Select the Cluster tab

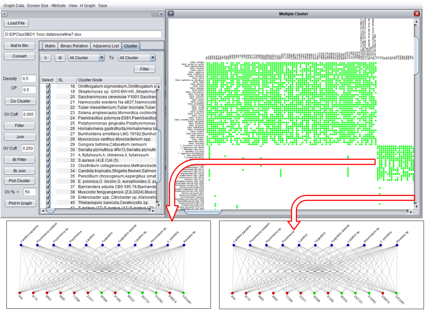(130, 46)
